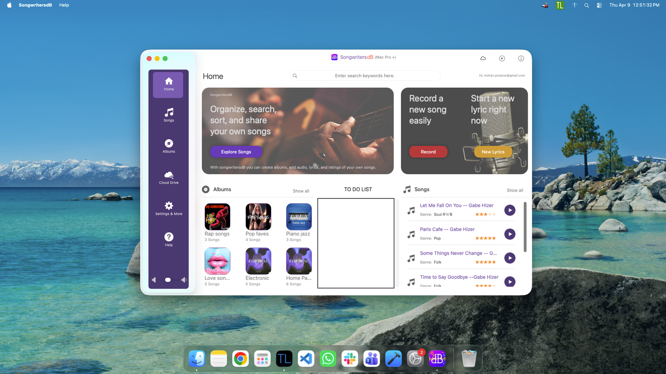The width and height of the screenshot is (666, 374).
Task: Open Spotlight search in menu bar
Action: [586, 5]
